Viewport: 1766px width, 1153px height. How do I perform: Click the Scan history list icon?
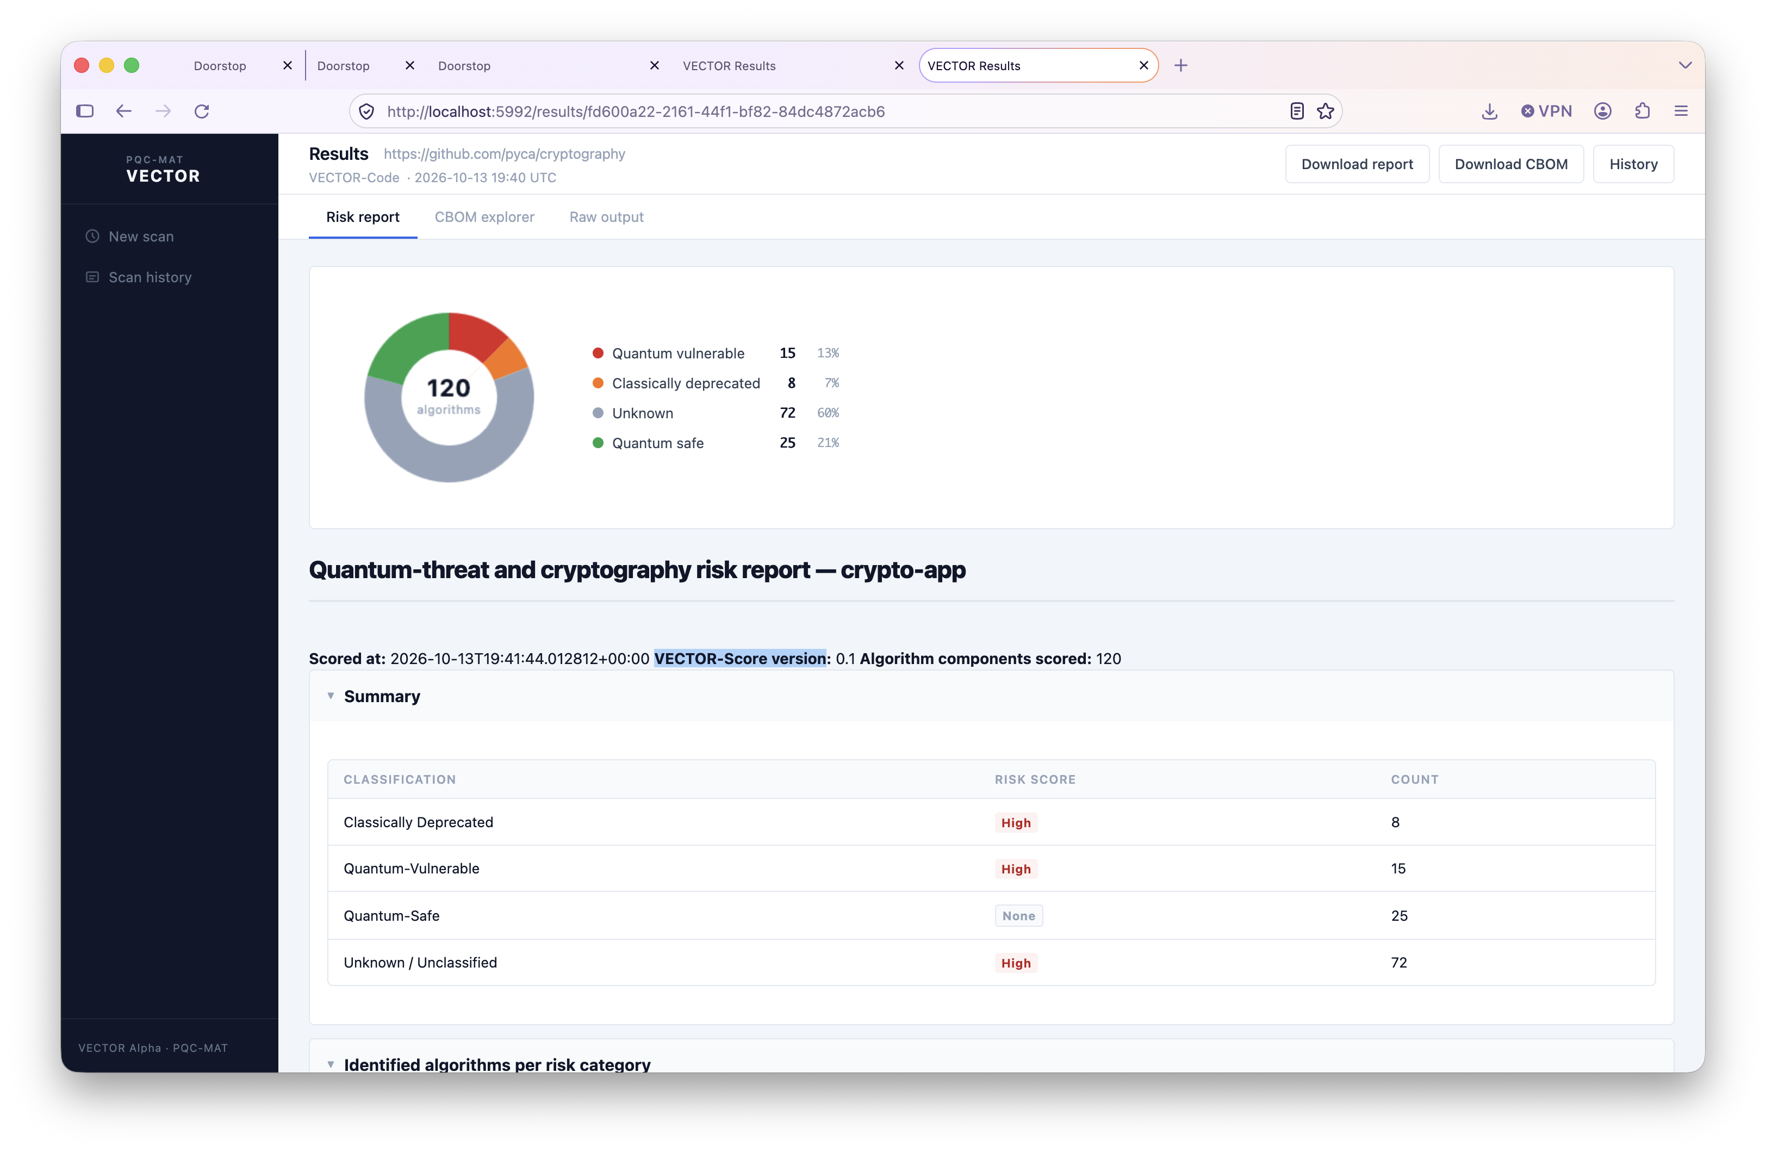(x=92, y=277)
